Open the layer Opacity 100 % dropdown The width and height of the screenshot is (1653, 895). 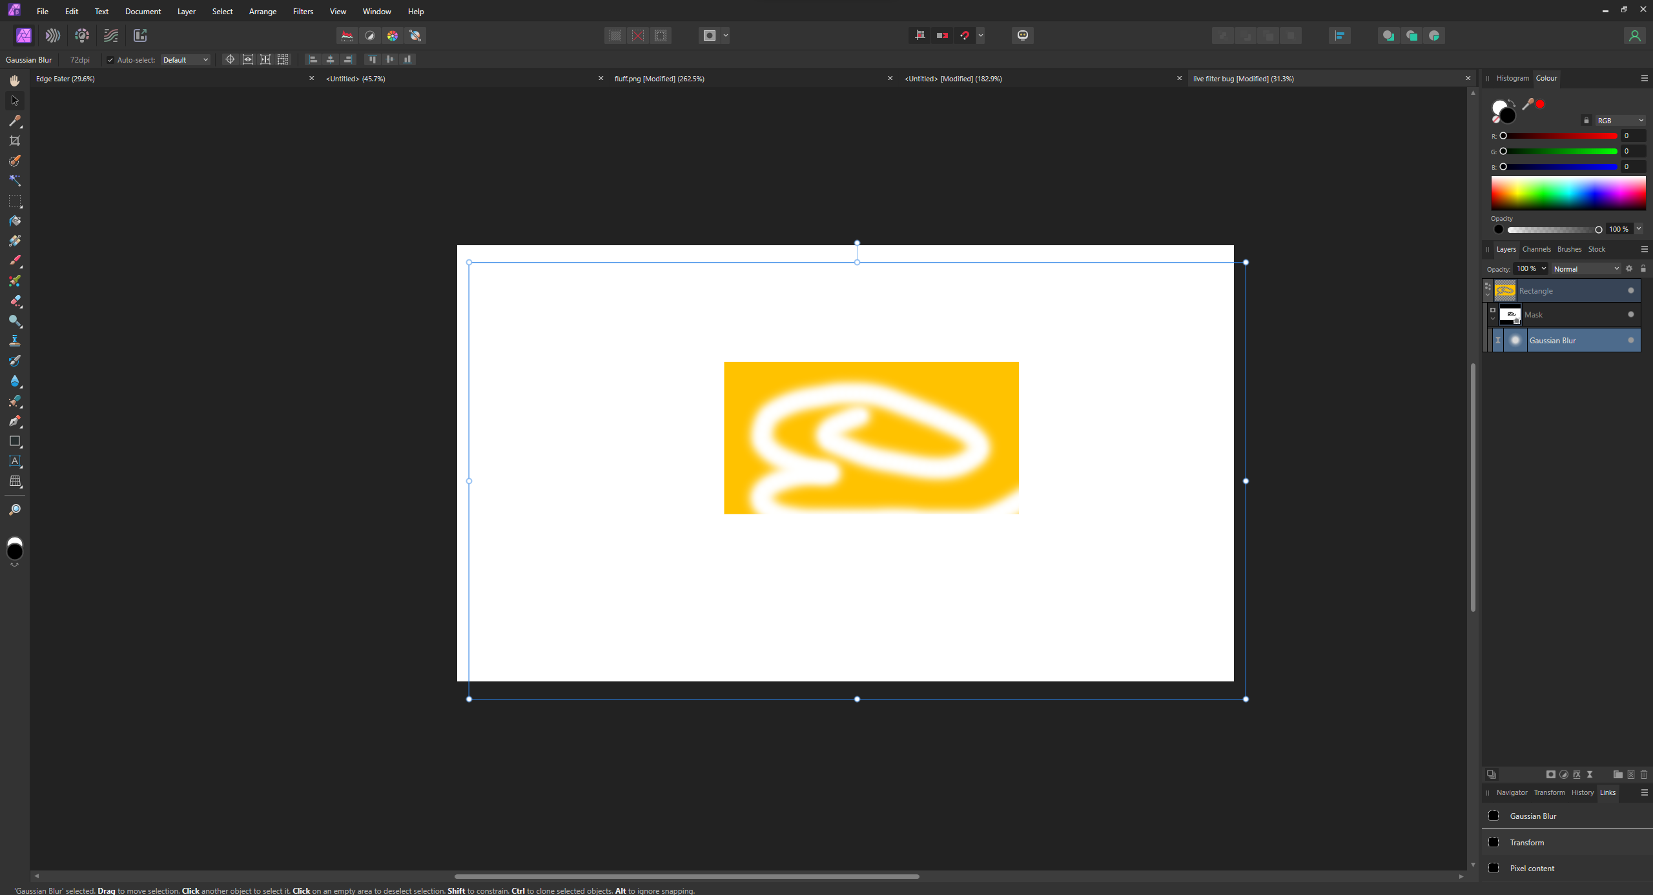tap(1544, 268)
